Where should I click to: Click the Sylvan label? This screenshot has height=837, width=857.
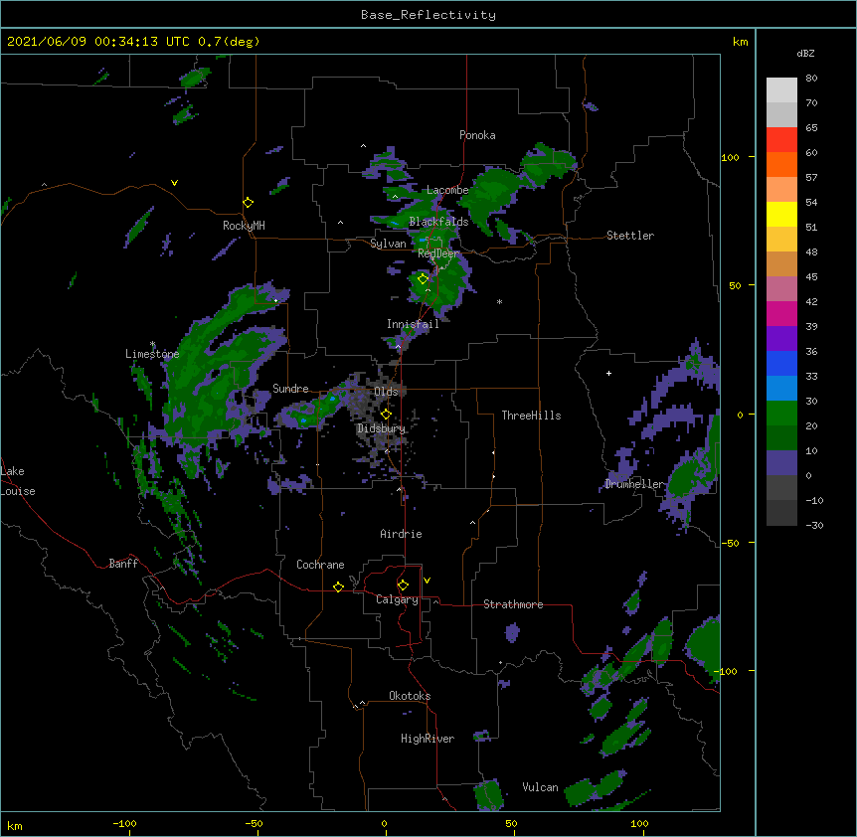(388, 244)
